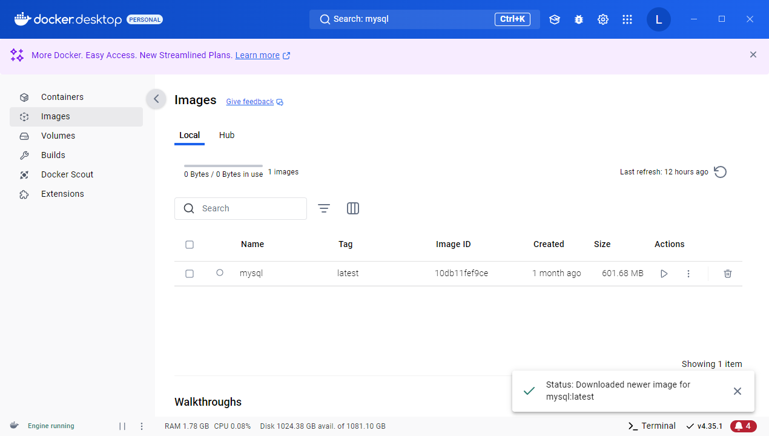Open Builds in the sidebar
This screenshot has height=436, width=769.
[x=76, y=155]
